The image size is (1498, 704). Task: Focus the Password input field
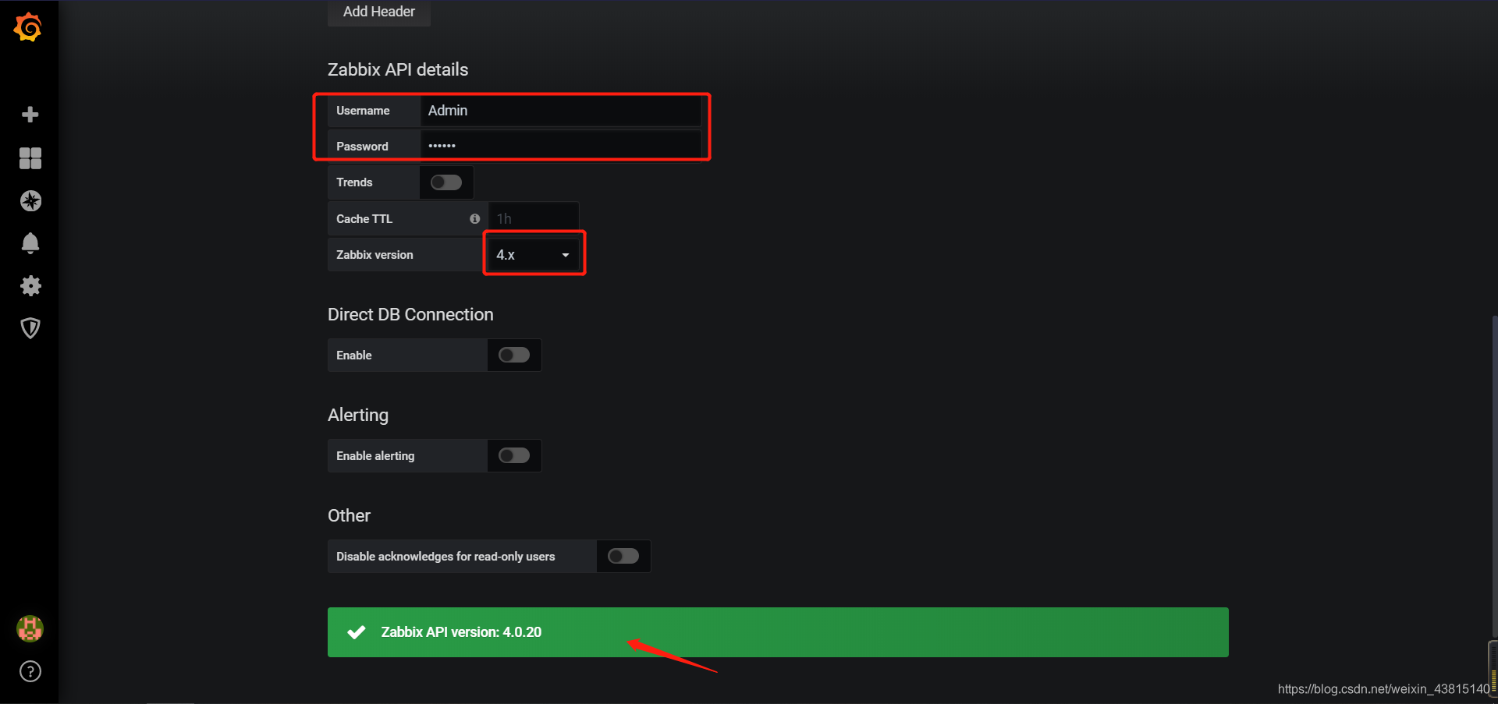coord(561,147)
